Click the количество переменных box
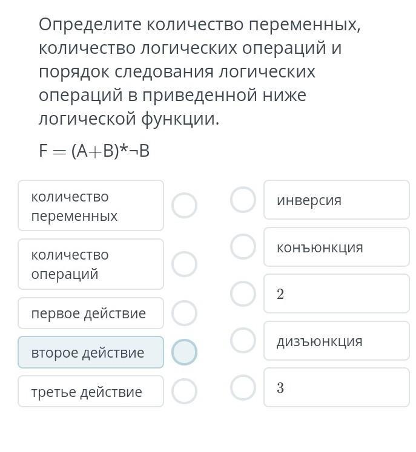The width and height of the screenshot is (416, 452). [91, 206]
